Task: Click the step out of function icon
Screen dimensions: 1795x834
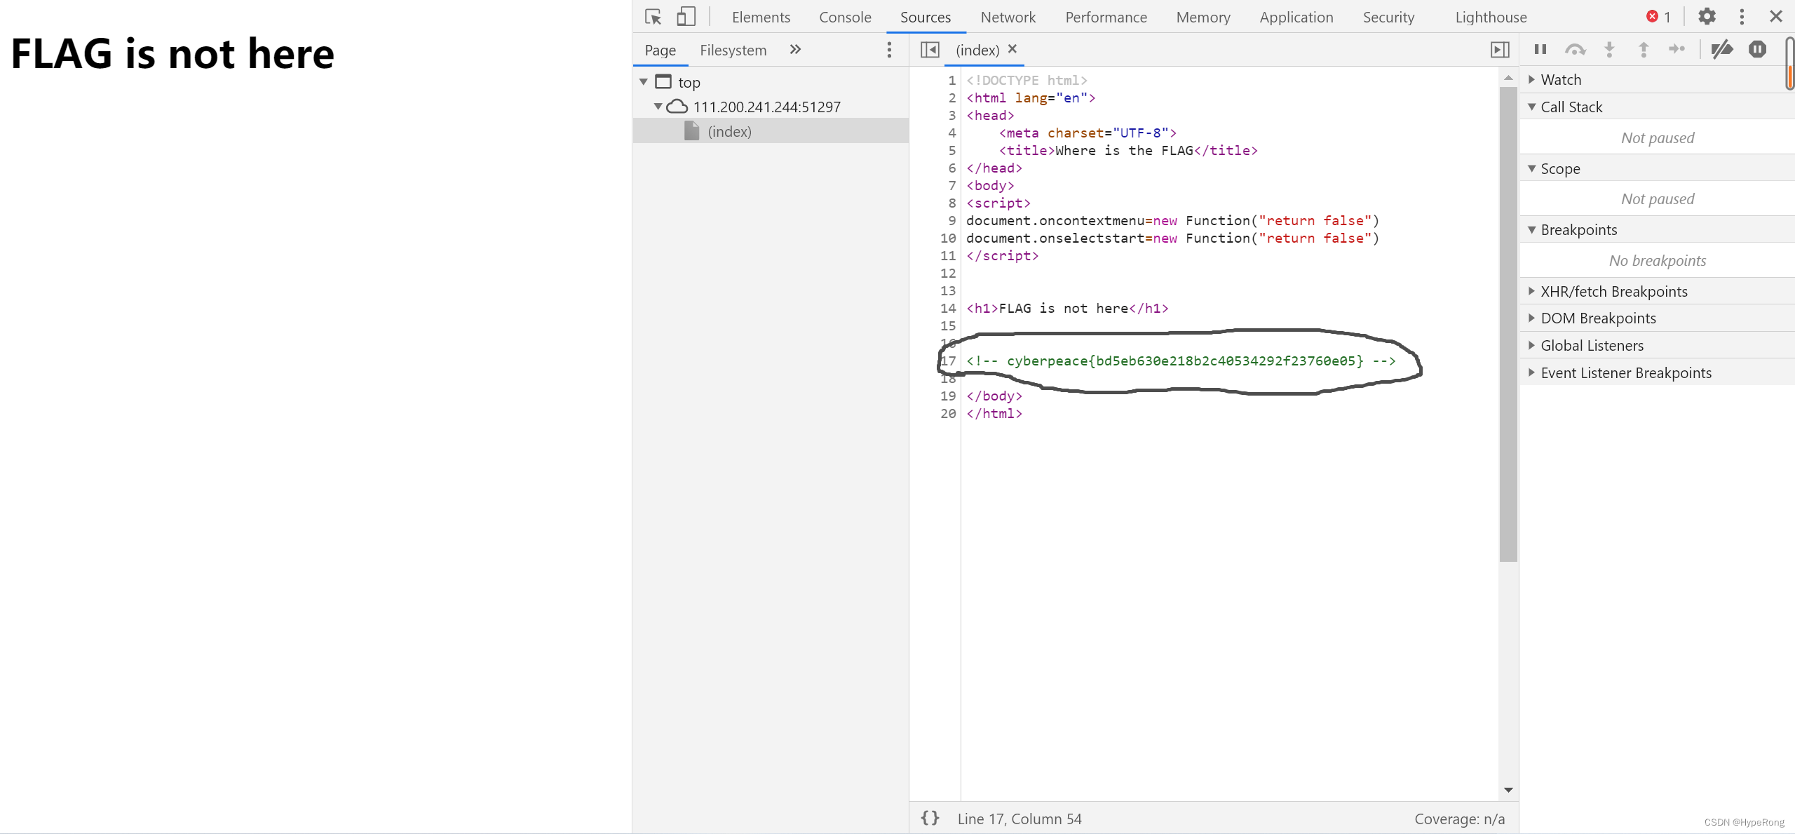Action: pyautogui.click(x=1644, y=49)
